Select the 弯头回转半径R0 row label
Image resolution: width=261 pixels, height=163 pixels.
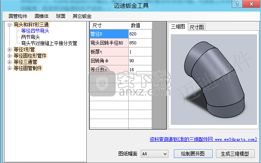click(109, 43)
